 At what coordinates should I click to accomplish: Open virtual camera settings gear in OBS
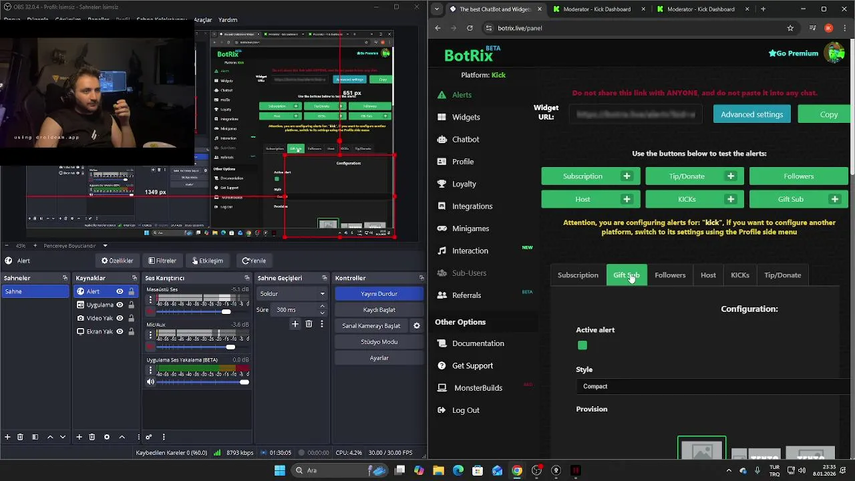coord(416,326)
